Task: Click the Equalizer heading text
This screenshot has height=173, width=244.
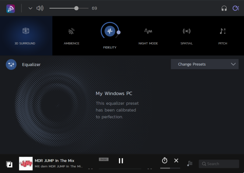Action: 31,65
